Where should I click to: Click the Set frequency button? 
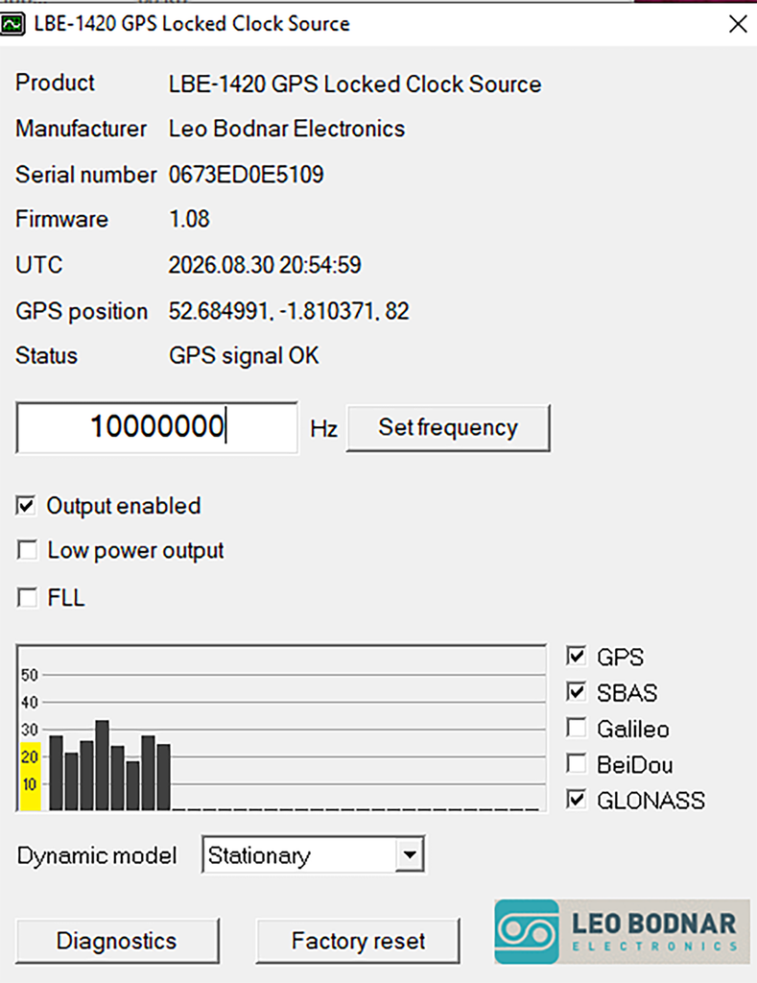pyautogui.click(x=448, y=427)
